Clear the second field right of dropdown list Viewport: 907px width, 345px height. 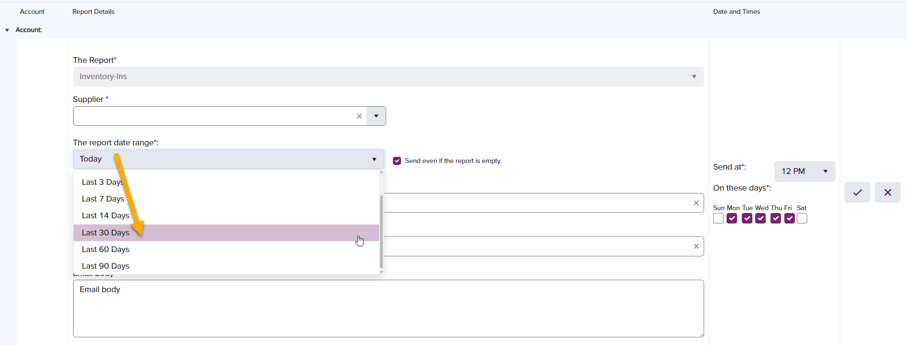(x=696, y=246)
